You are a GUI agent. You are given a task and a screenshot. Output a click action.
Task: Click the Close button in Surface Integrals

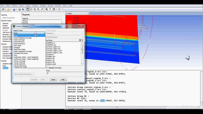coord(53,79)
